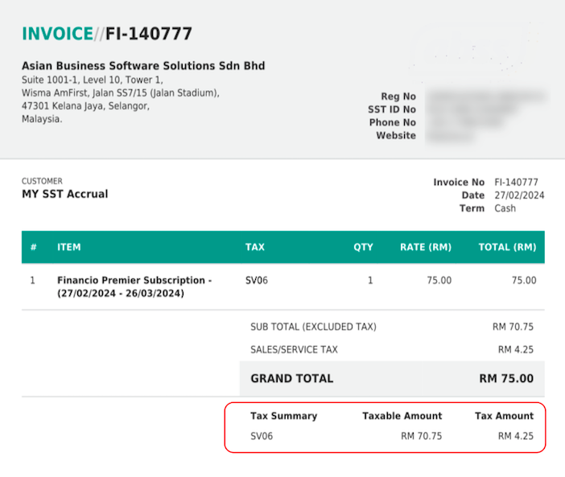Click the ITEM column header
565x477 pixels.
point(69,247)
